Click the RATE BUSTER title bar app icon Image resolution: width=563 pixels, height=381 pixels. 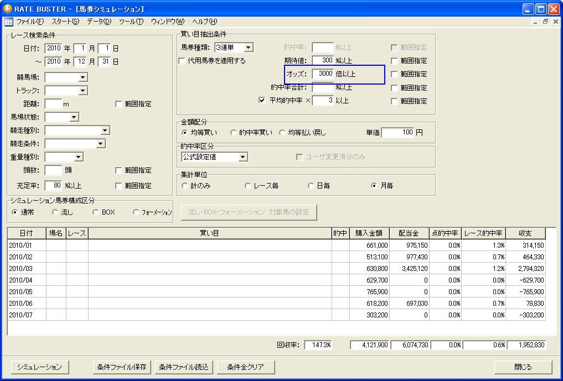tap(7, 9)
